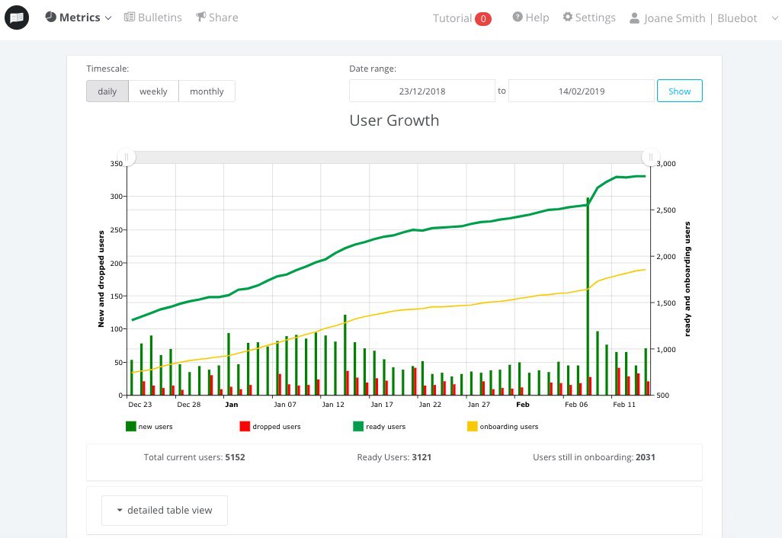The height and width of the screenshot is (538, 782).
Task: Open the Metrics dropdown chevron
Action: click(x=108, y=18)
